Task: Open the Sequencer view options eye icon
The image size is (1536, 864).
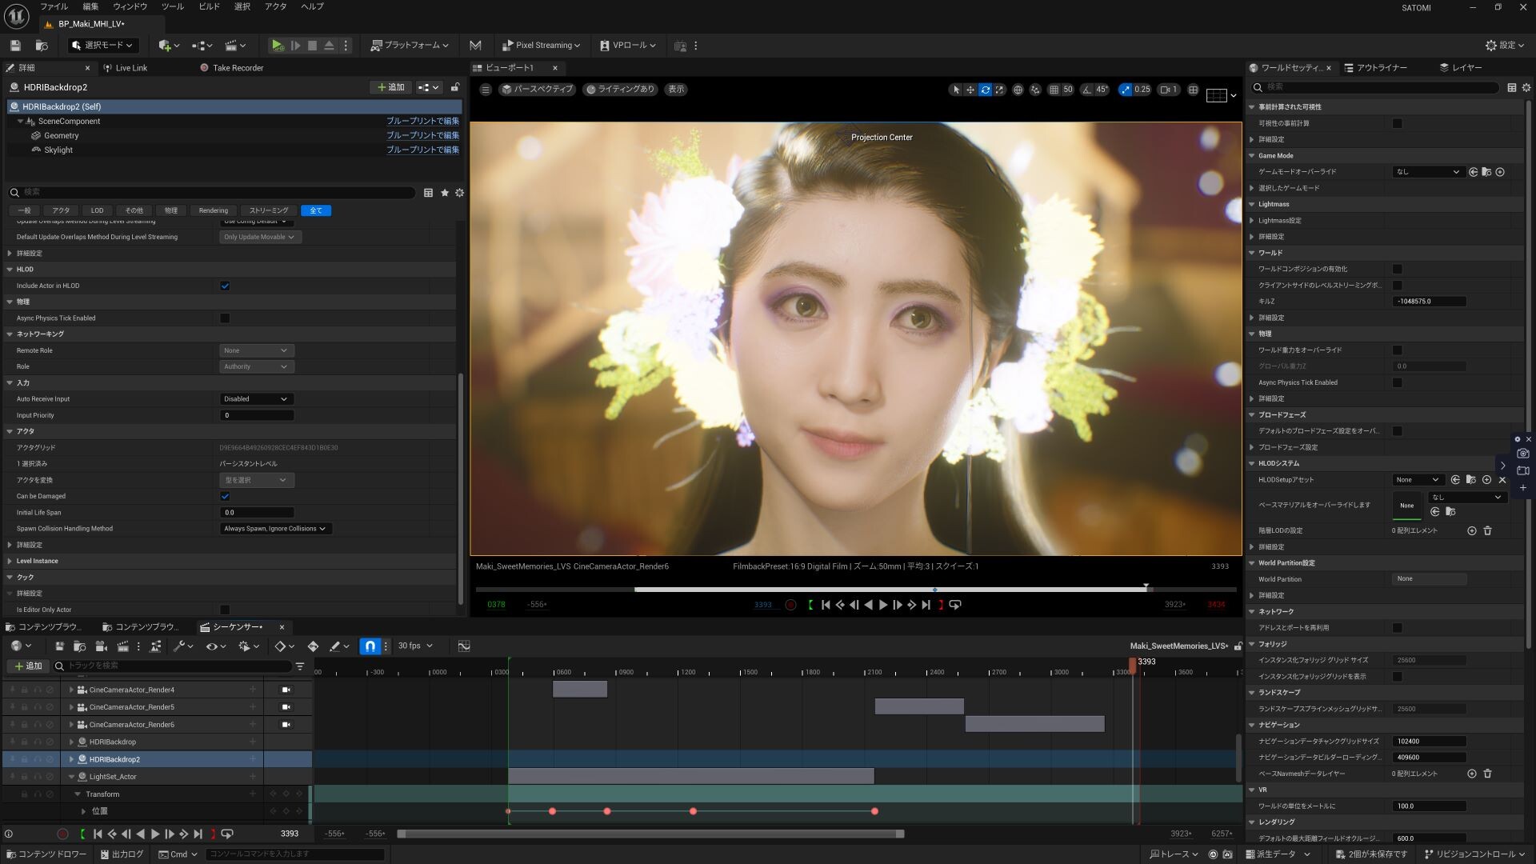Action: tap(212, 646)
